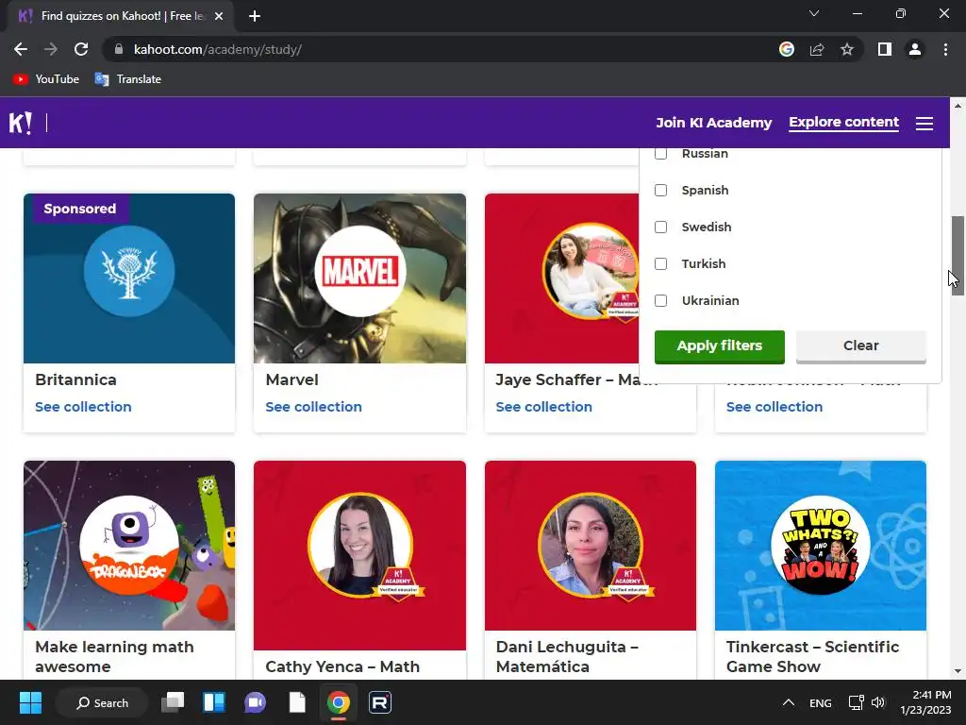Viewport: 966px width, 725px height.
Task: Open the volume tray icon
Action: click(878, 702)
